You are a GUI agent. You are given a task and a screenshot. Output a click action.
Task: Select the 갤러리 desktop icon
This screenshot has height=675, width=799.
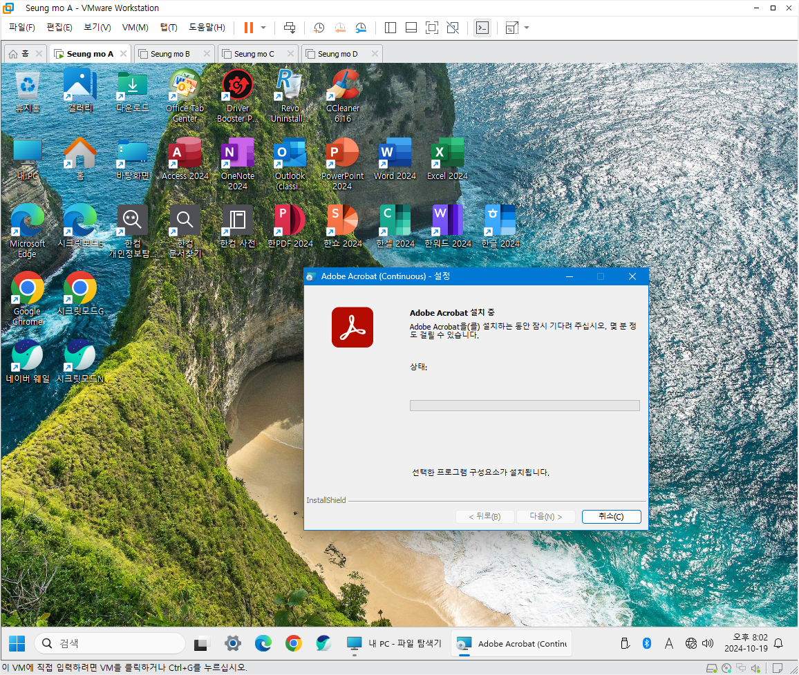pos(80,92)
